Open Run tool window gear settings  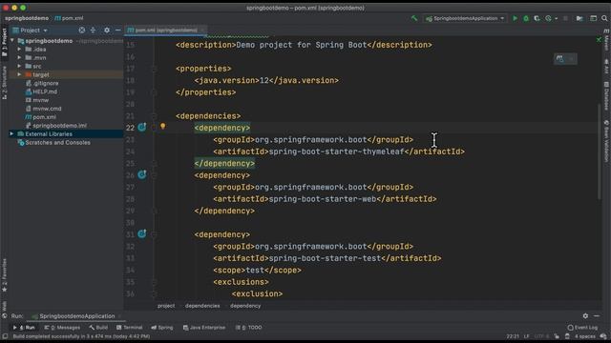point(585,316)
